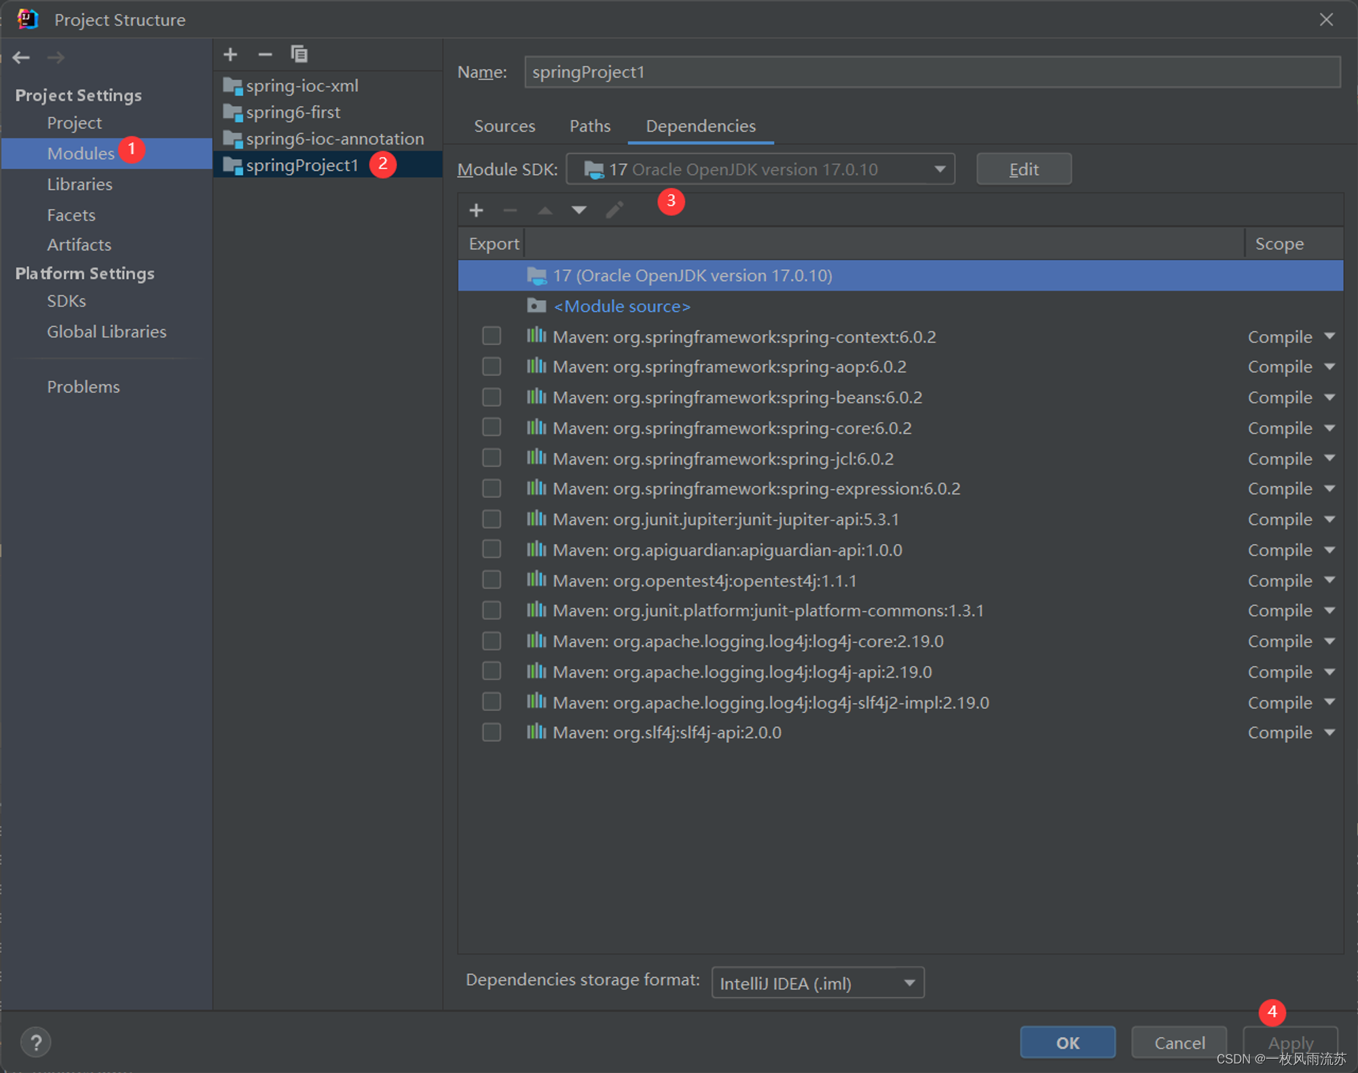Toggle export checkbox for log4j-core:2.19.0
Image resolution: width=1358 pixels, height=1073 pixels.
(492, 640)
